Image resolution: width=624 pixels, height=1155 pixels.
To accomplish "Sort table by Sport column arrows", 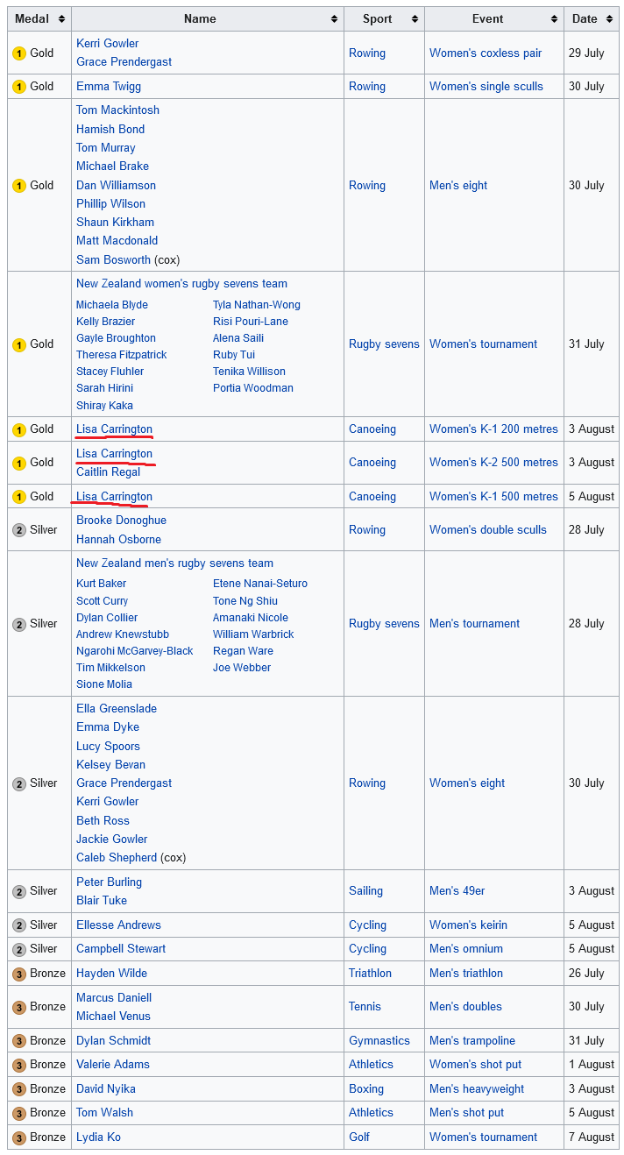I will click(415, 18).
